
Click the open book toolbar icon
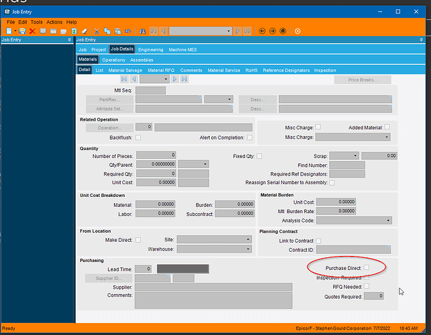click(43, 31)
